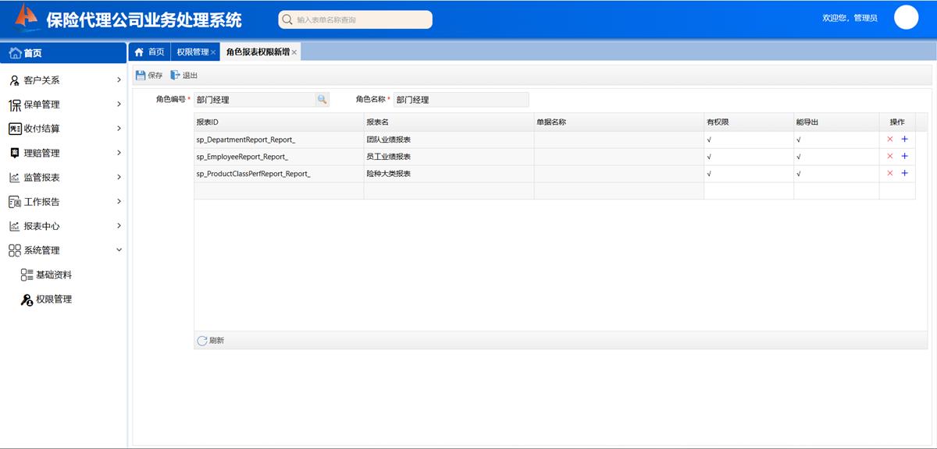Expand the 理赔管理 sidebar menu

pos(63,153)
